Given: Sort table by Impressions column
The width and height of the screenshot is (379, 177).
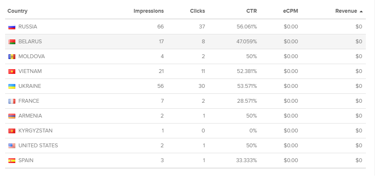Looking at the screenshot, I should (x=148, y=11).
